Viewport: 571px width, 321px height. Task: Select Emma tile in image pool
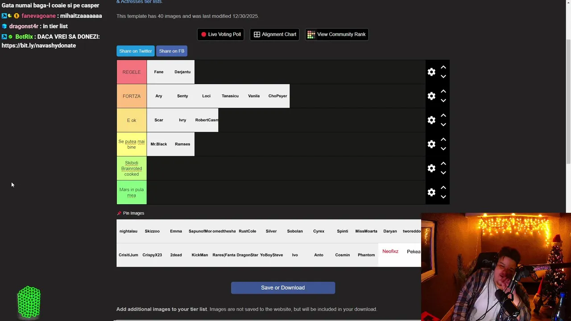pyautogui.click(x=176, y=231)
